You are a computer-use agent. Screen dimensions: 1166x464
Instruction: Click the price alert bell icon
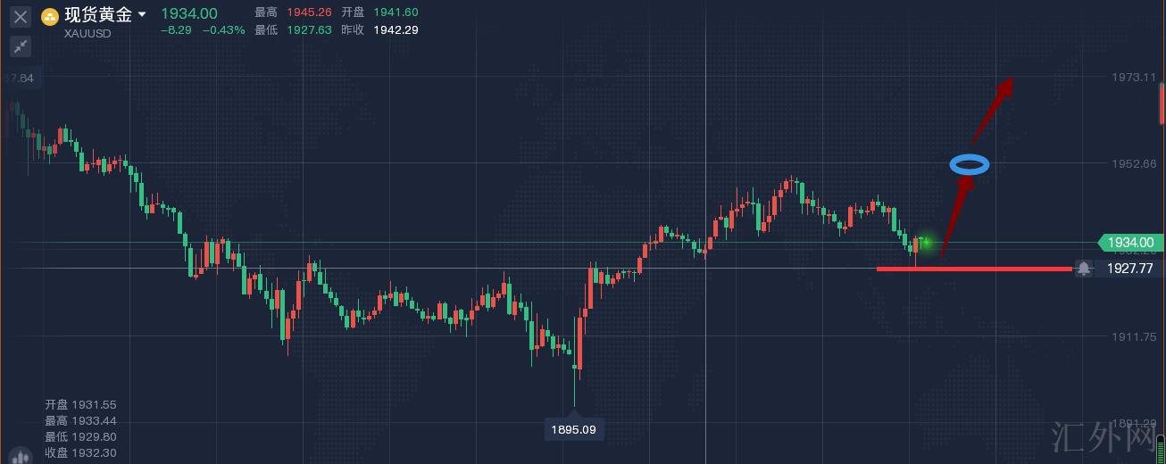coord(1084,268)
